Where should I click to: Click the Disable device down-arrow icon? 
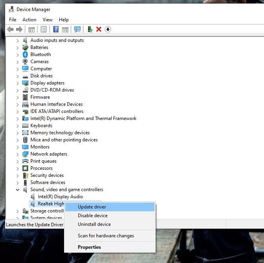(108, 29)
